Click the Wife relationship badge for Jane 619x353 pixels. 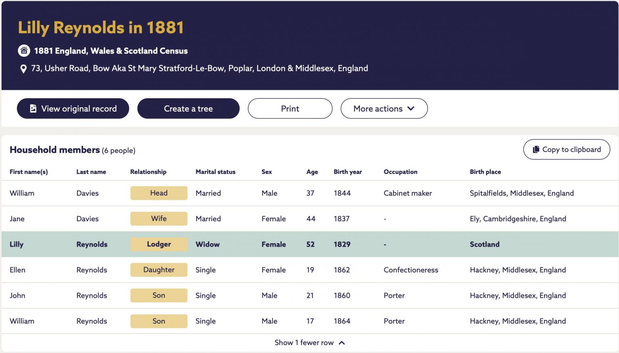(159, 218)
